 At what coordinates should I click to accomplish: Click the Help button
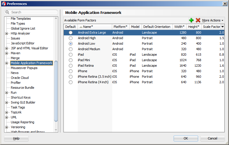click(x=16, y=138)
